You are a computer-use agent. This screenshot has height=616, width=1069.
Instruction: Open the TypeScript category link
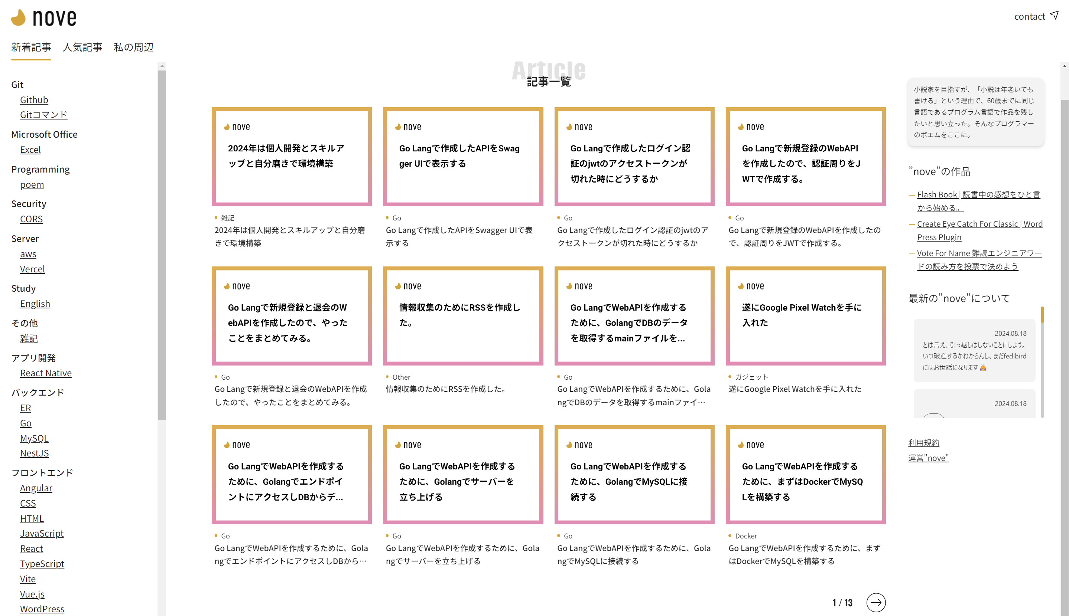(x=42, y=564)
